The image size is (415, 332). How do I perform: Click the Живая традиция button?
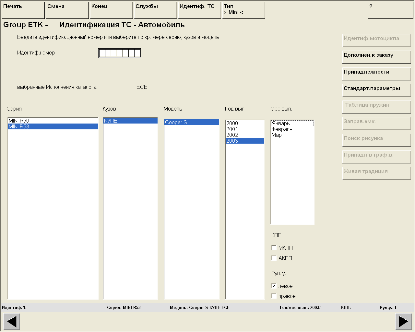click(377, 173)
